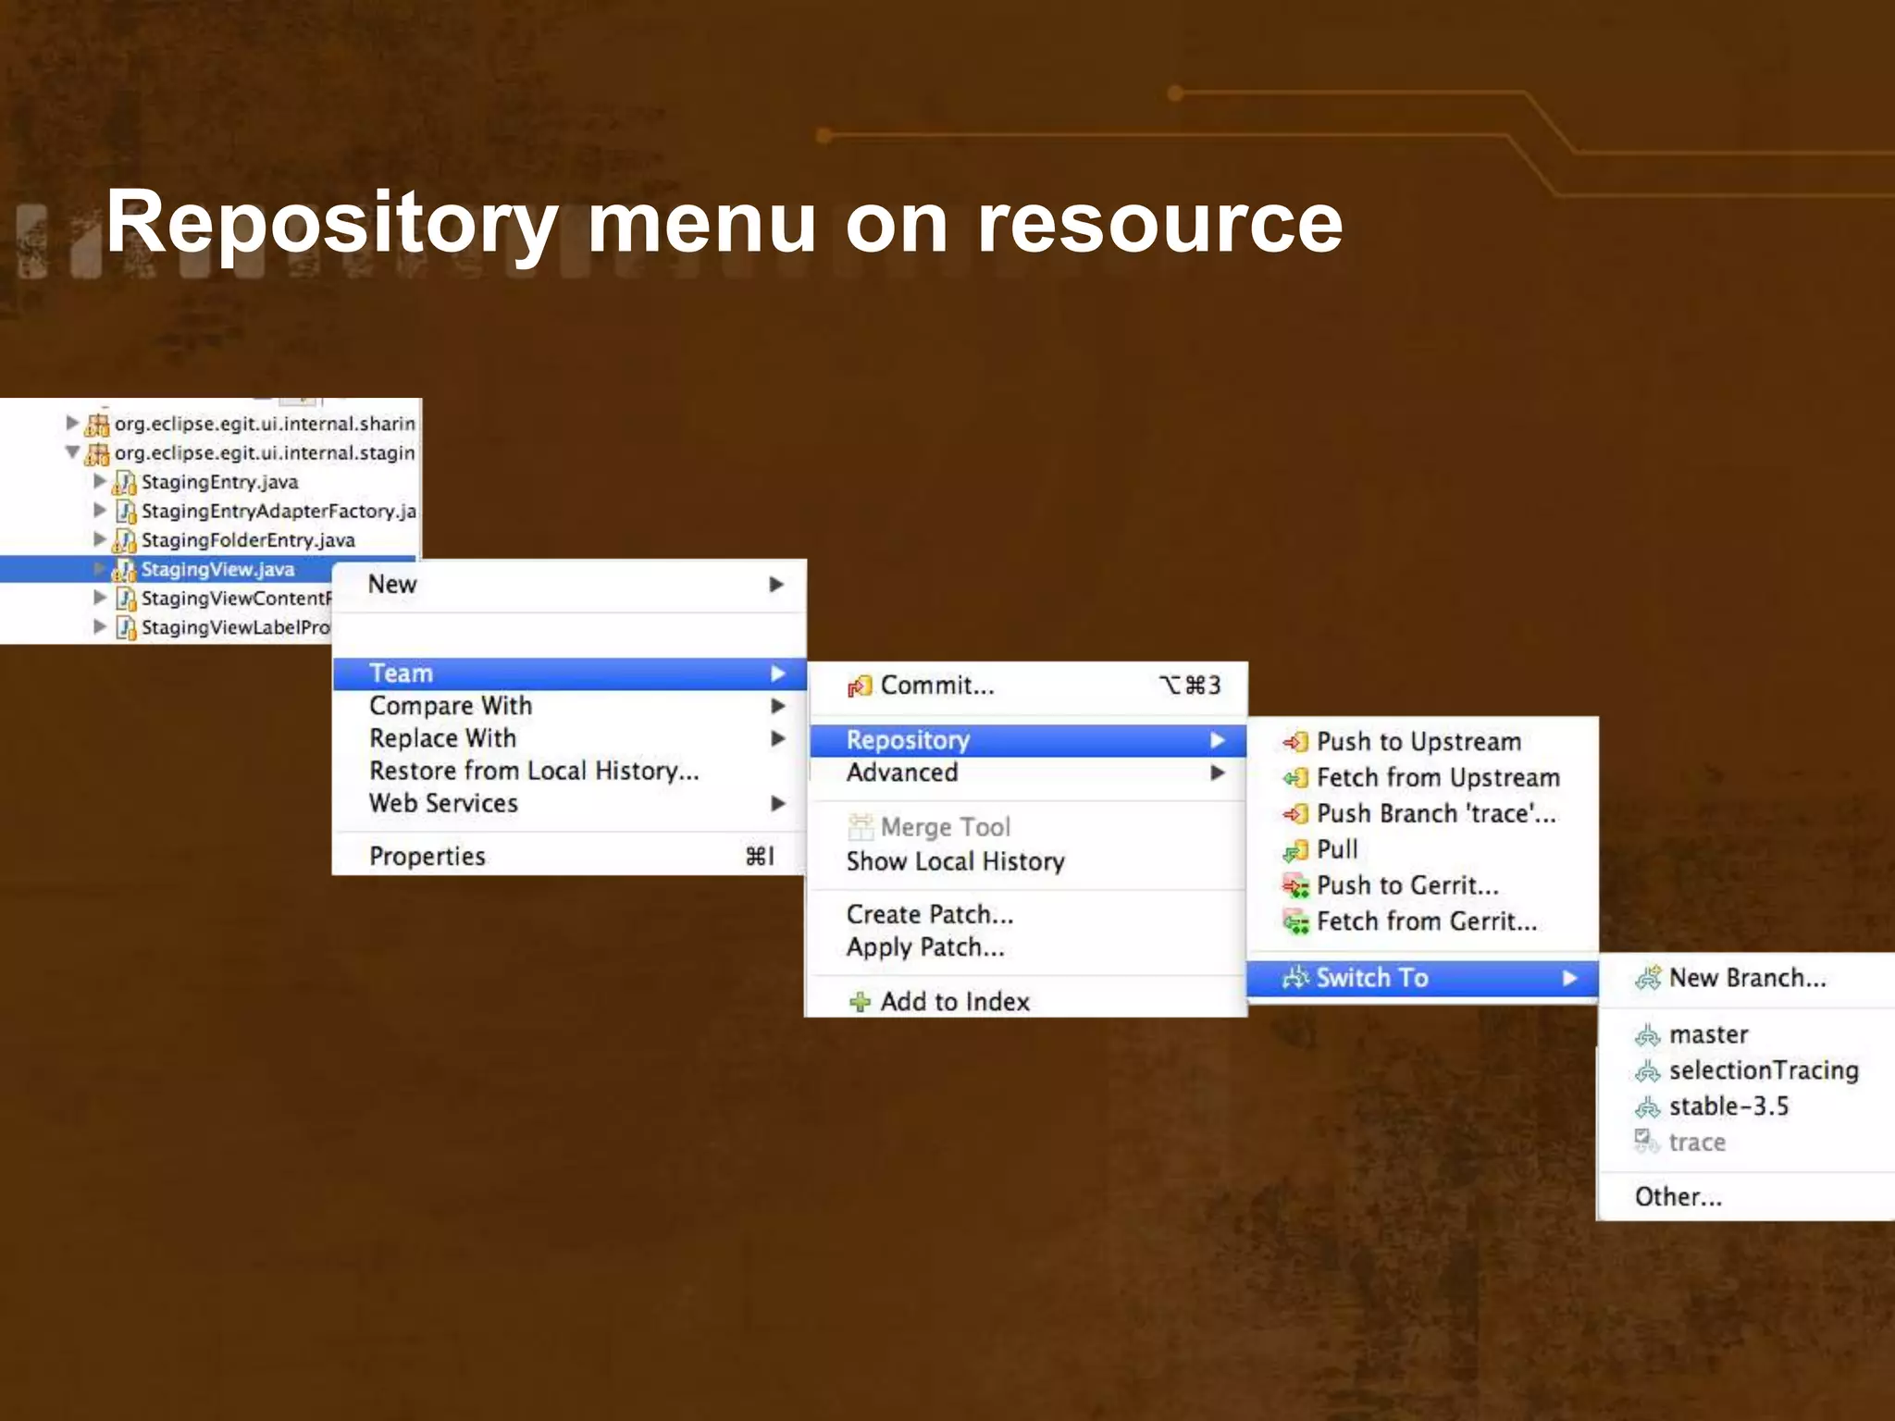This screenshot has height=1421, width=1895.
Task: Click the StagingView.java file icon
Action: [x=124, y=570]
